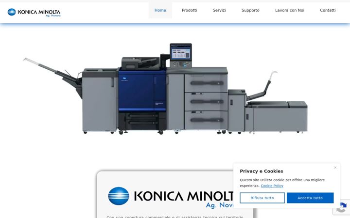This screenshot has height=218, width=350.
Task: Open the Contatti page
Action: tap(328, 10)
